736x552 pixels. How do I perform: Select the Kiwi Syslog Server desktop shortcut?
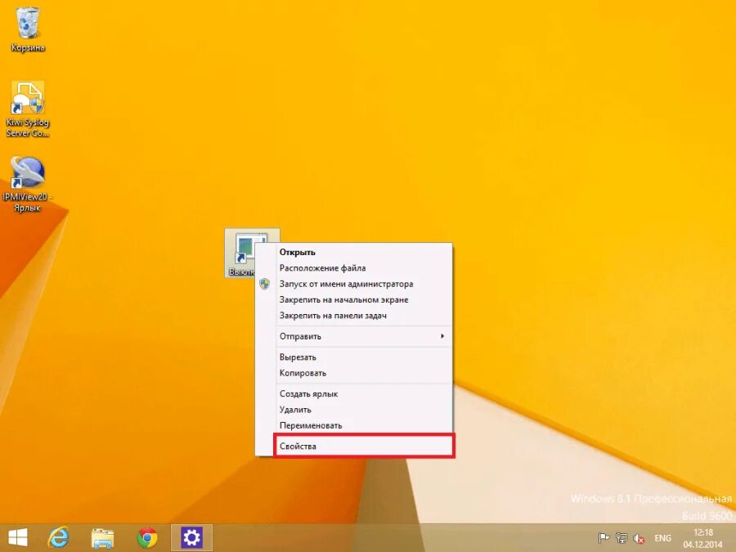28,109
